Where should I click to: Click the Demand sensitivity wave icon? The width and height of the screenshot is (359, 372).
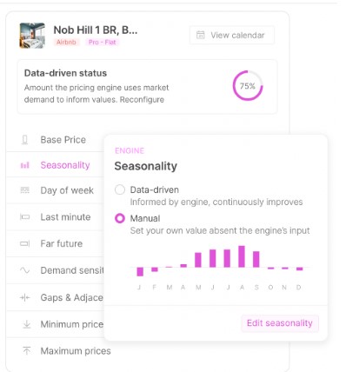coord(25,270)
